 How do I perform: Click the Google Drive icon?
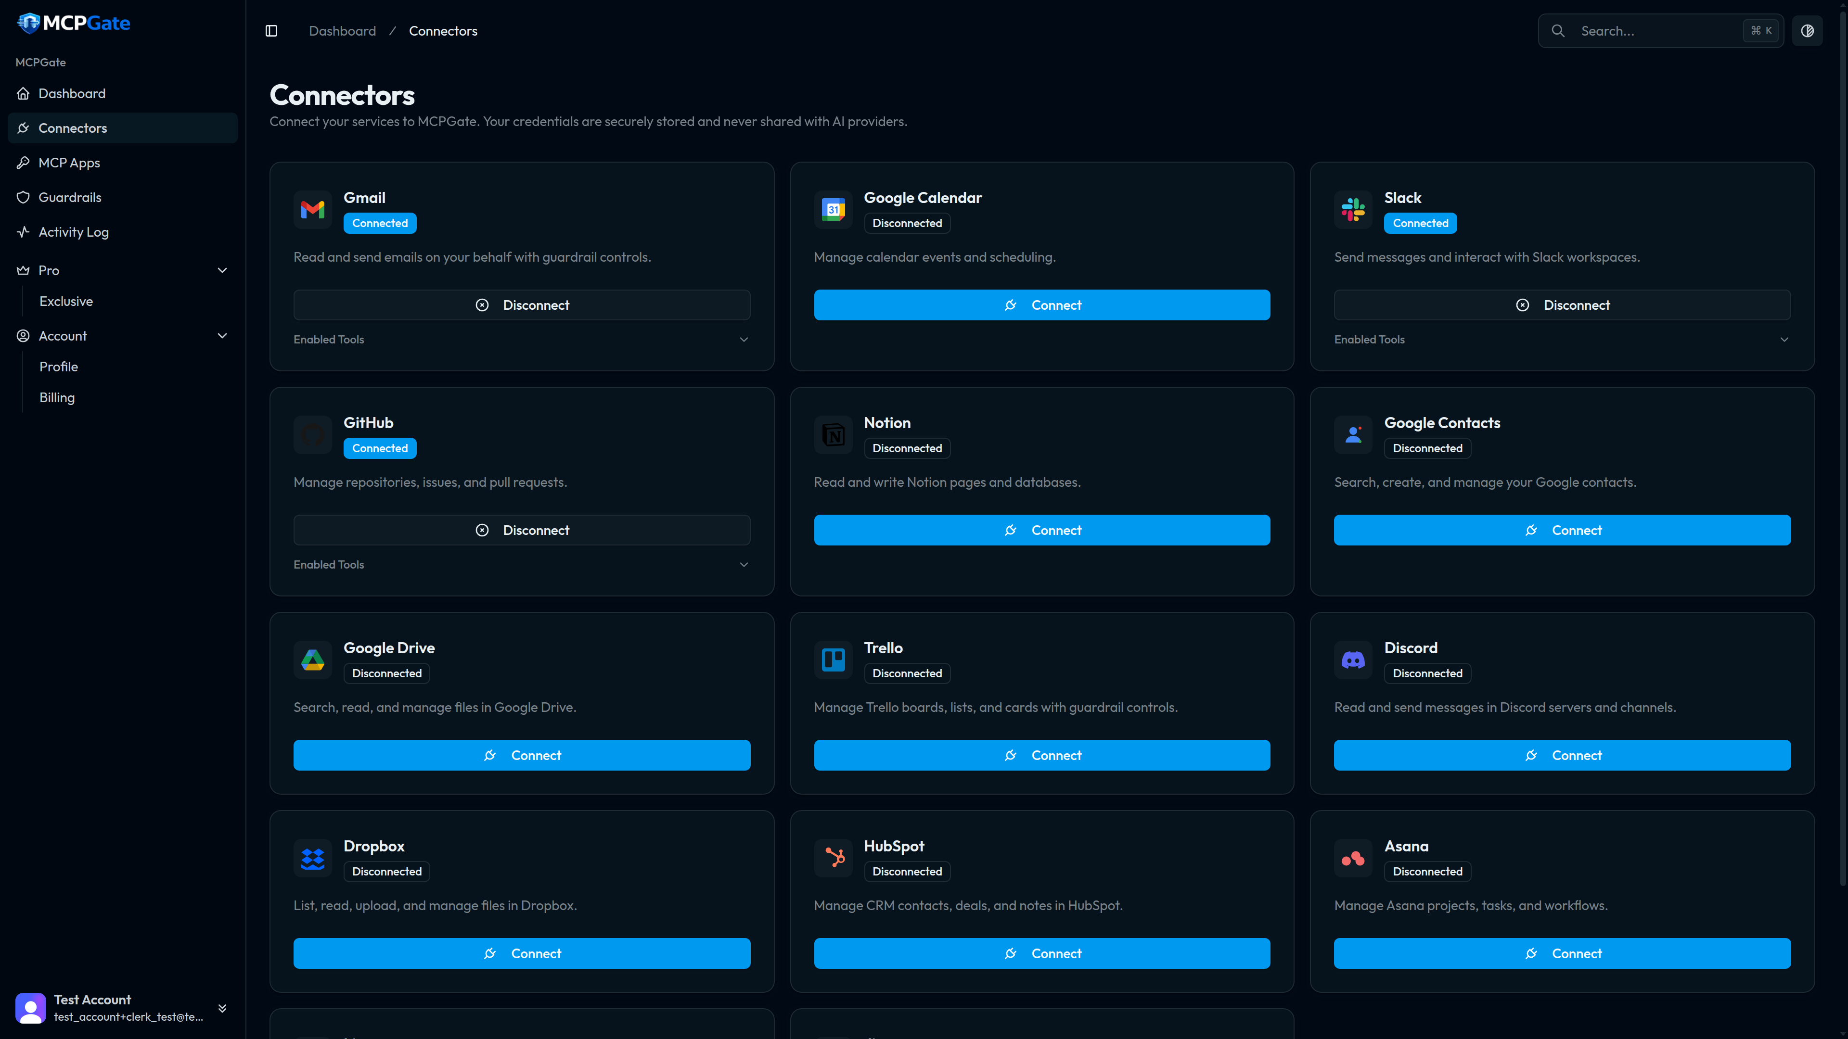(313, 659)
